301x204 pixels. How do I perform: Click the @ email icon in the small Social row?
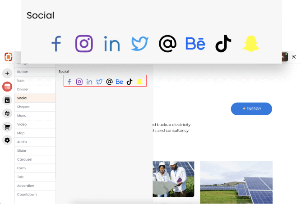109,82
